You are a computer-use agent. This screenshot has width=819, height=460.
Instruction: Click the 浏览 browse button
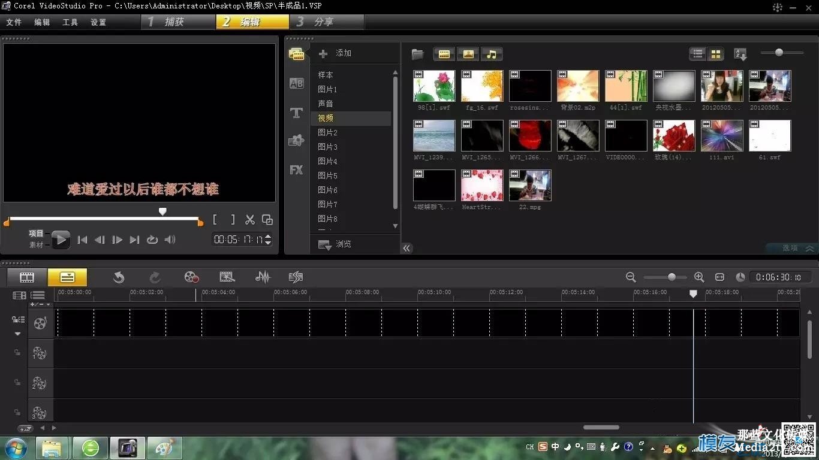(336, 244)
